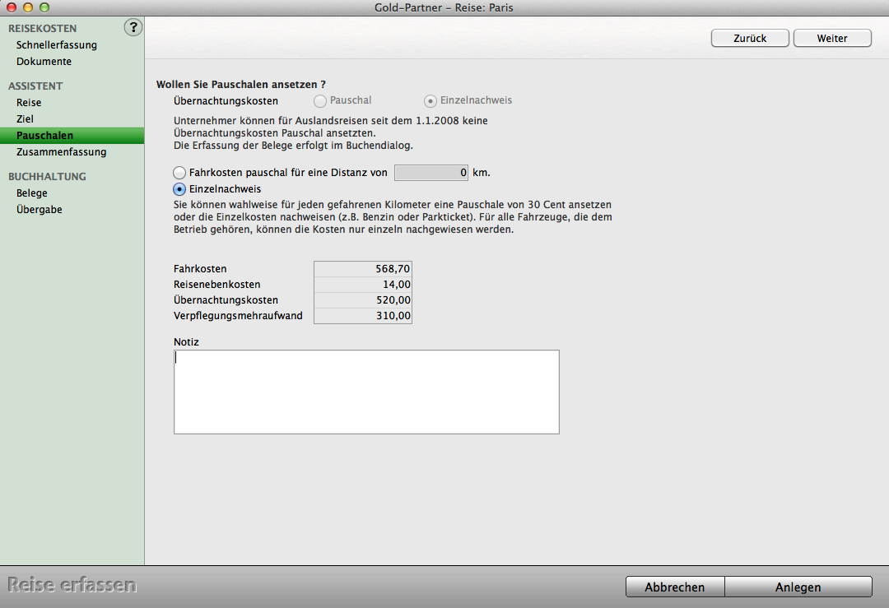This screenshot has width=889, height=608.
Task: Select the Pauschalen sidebar item
Action: [x=44, y=136]
